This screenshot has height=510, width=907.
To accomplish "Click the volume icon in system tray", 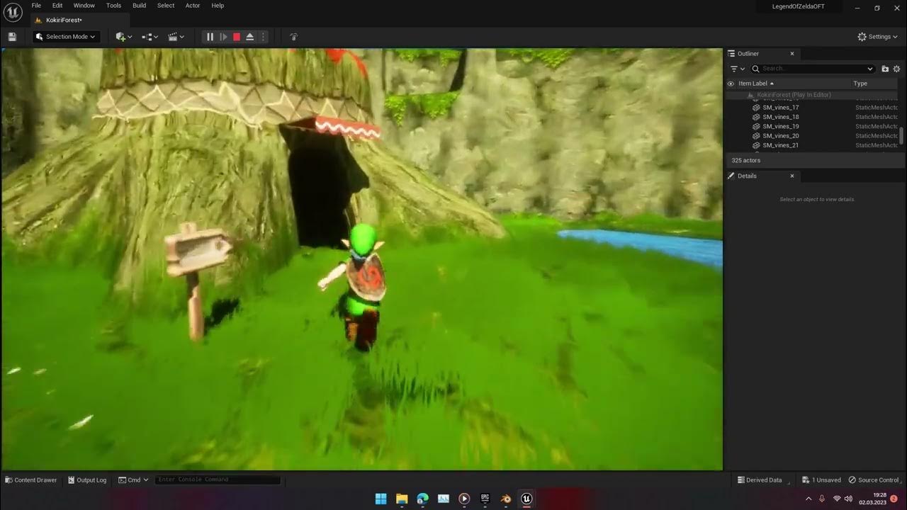I will coord(848,499).
